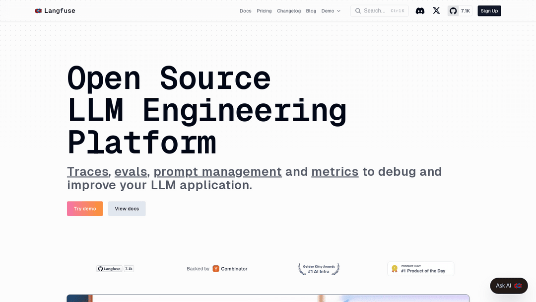Screen dimensions: 536x302
Task: Open the Golden Kitty Awards badge
Action: click(x=319, y=269)
